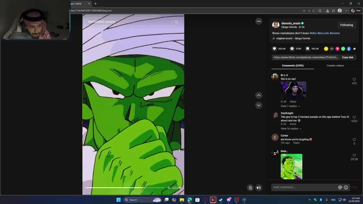Expand View 7 replies under M-L-S
Screen dimensions: 363x204
click(x=290, y=106)
